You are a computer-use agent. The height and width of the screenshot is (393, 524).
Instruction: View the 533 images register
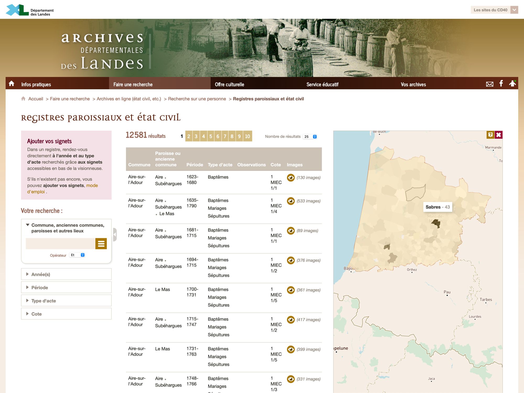pyautogui.click(x=291, y=201)
